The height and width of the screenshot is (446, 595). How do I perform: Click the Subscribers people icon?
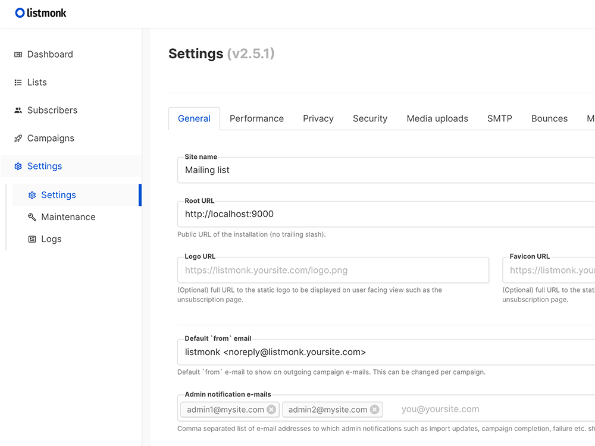tap(18, 111)
